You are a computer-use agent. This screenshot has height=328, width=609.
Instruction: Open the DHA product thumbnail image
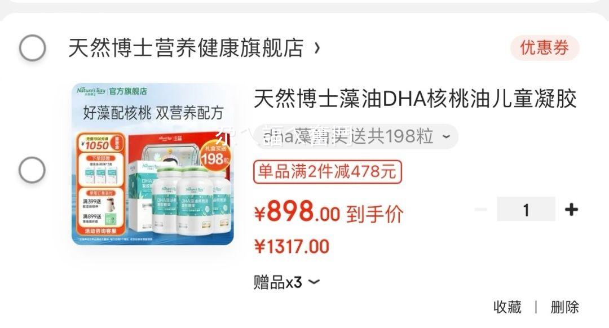[x=153, y=164]
